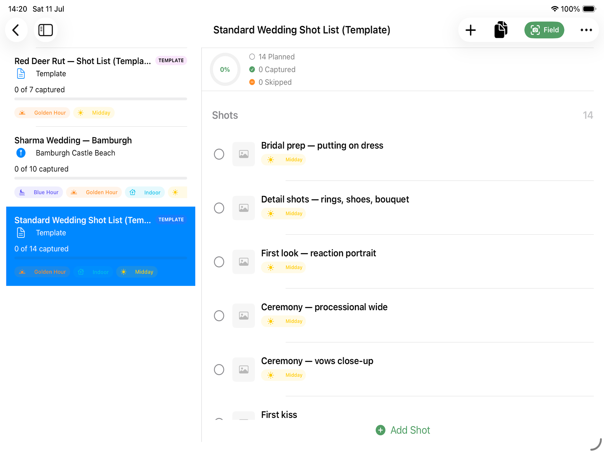Tap Sharma Wedding capture progress bar
Viewport: 604px width, 453px height.
pos(101,178)
